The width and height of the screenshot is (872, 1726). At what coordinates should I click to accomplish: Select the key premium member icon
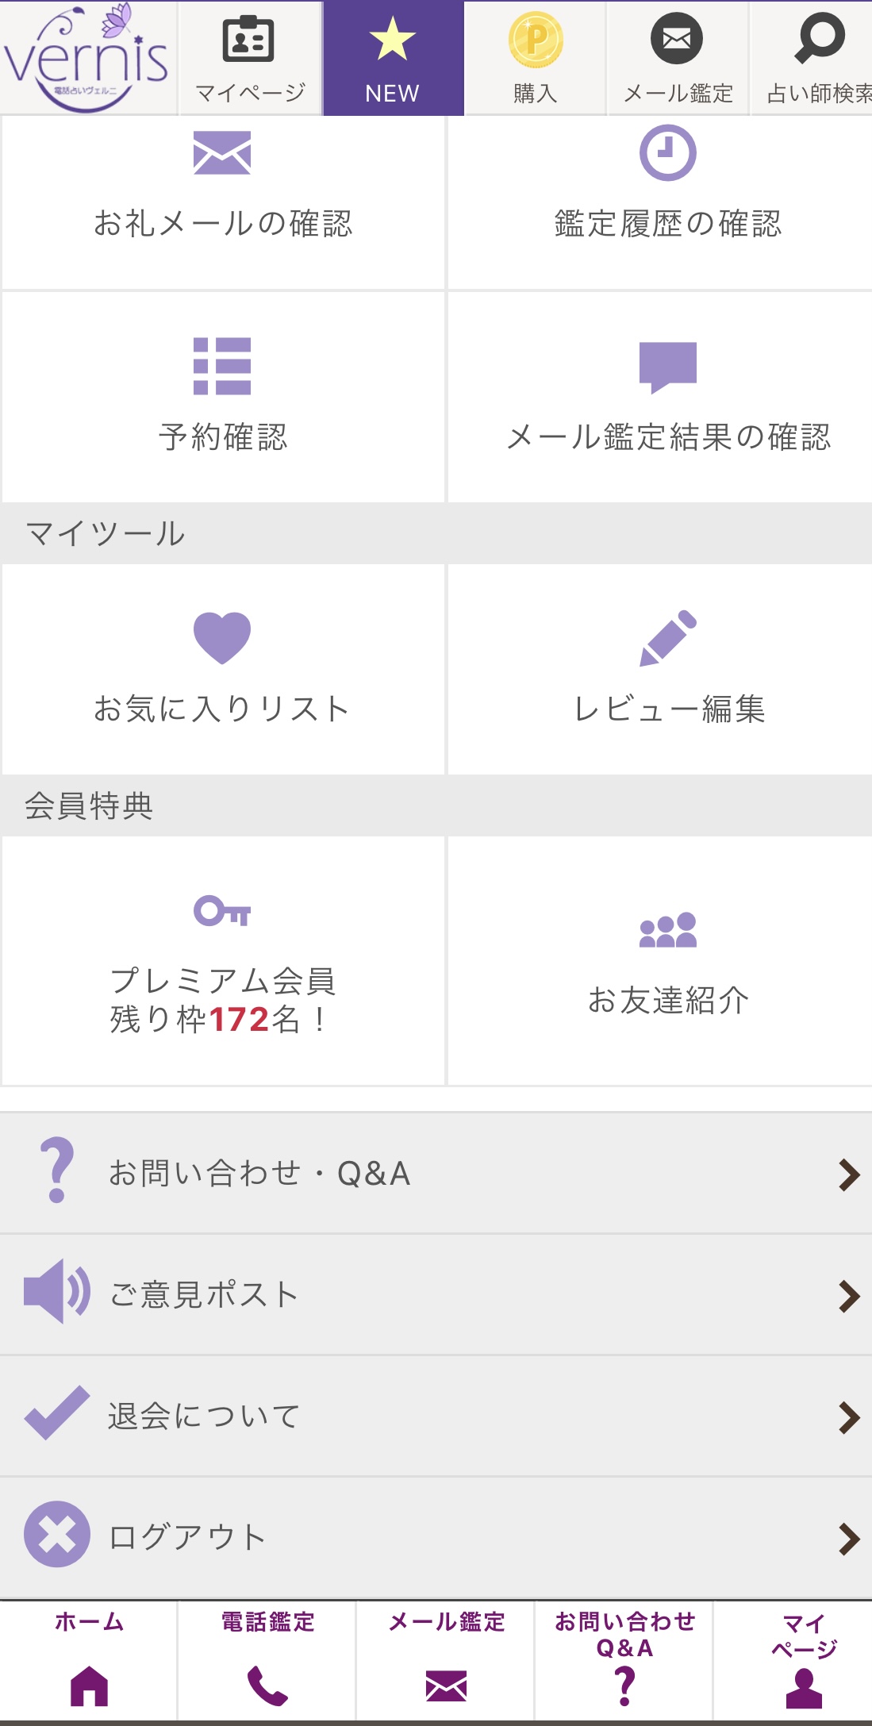click(x=222, y=910)
